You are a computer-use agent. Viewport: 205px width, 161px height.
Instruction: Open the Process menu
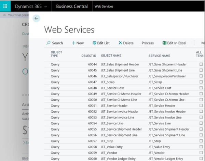pyautogui.click(x=148, y=43)
